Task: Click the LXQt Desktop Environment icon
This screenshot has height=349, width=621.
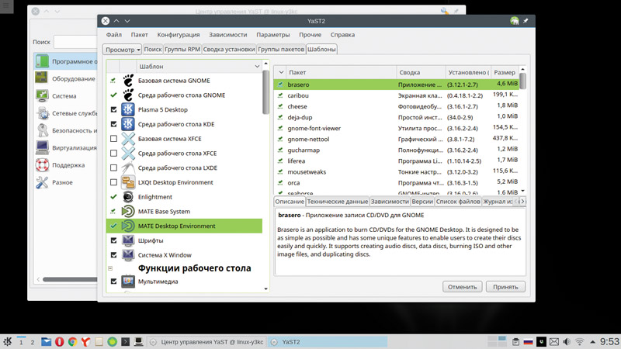Action: pyautogui.click(x=128, y=182)
